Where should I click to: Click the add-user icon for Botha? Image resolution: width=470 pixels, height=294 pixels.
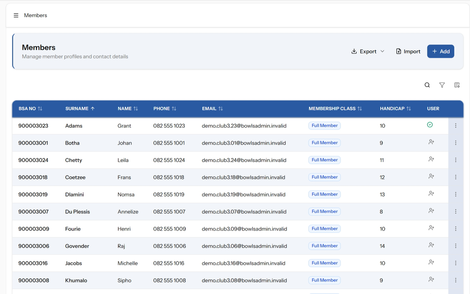[x=431, y=142]
